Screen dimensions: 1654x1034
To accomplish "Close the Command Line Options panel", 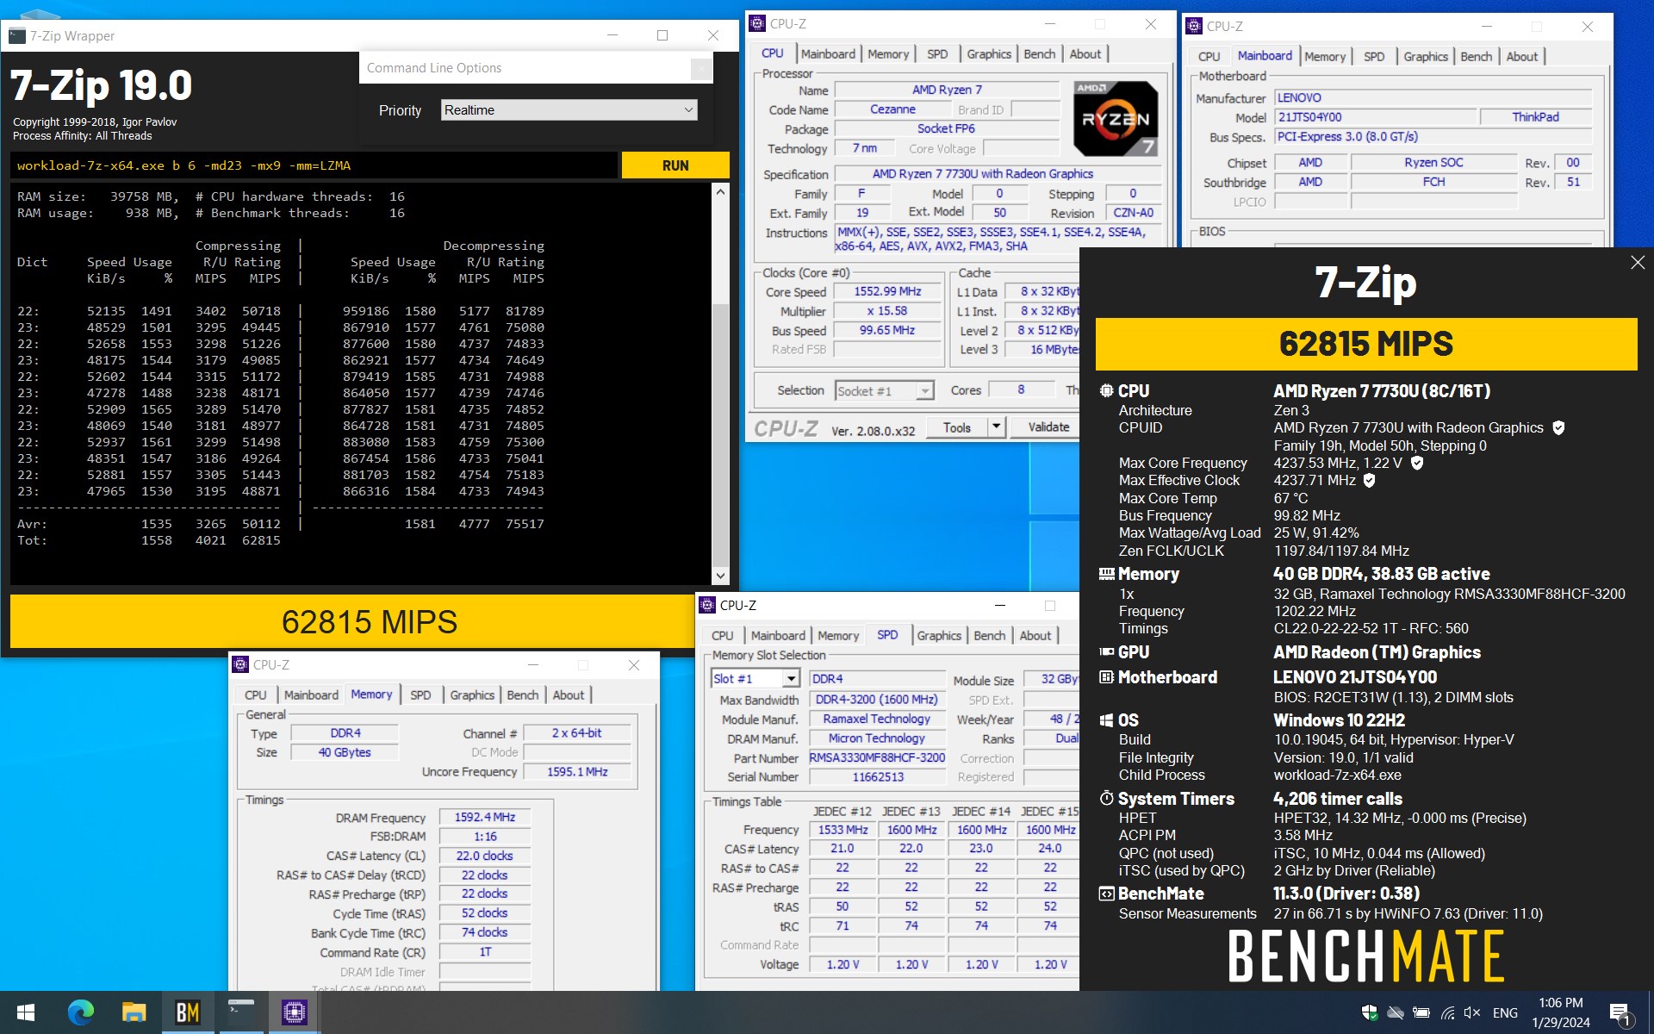I will 701,68.
